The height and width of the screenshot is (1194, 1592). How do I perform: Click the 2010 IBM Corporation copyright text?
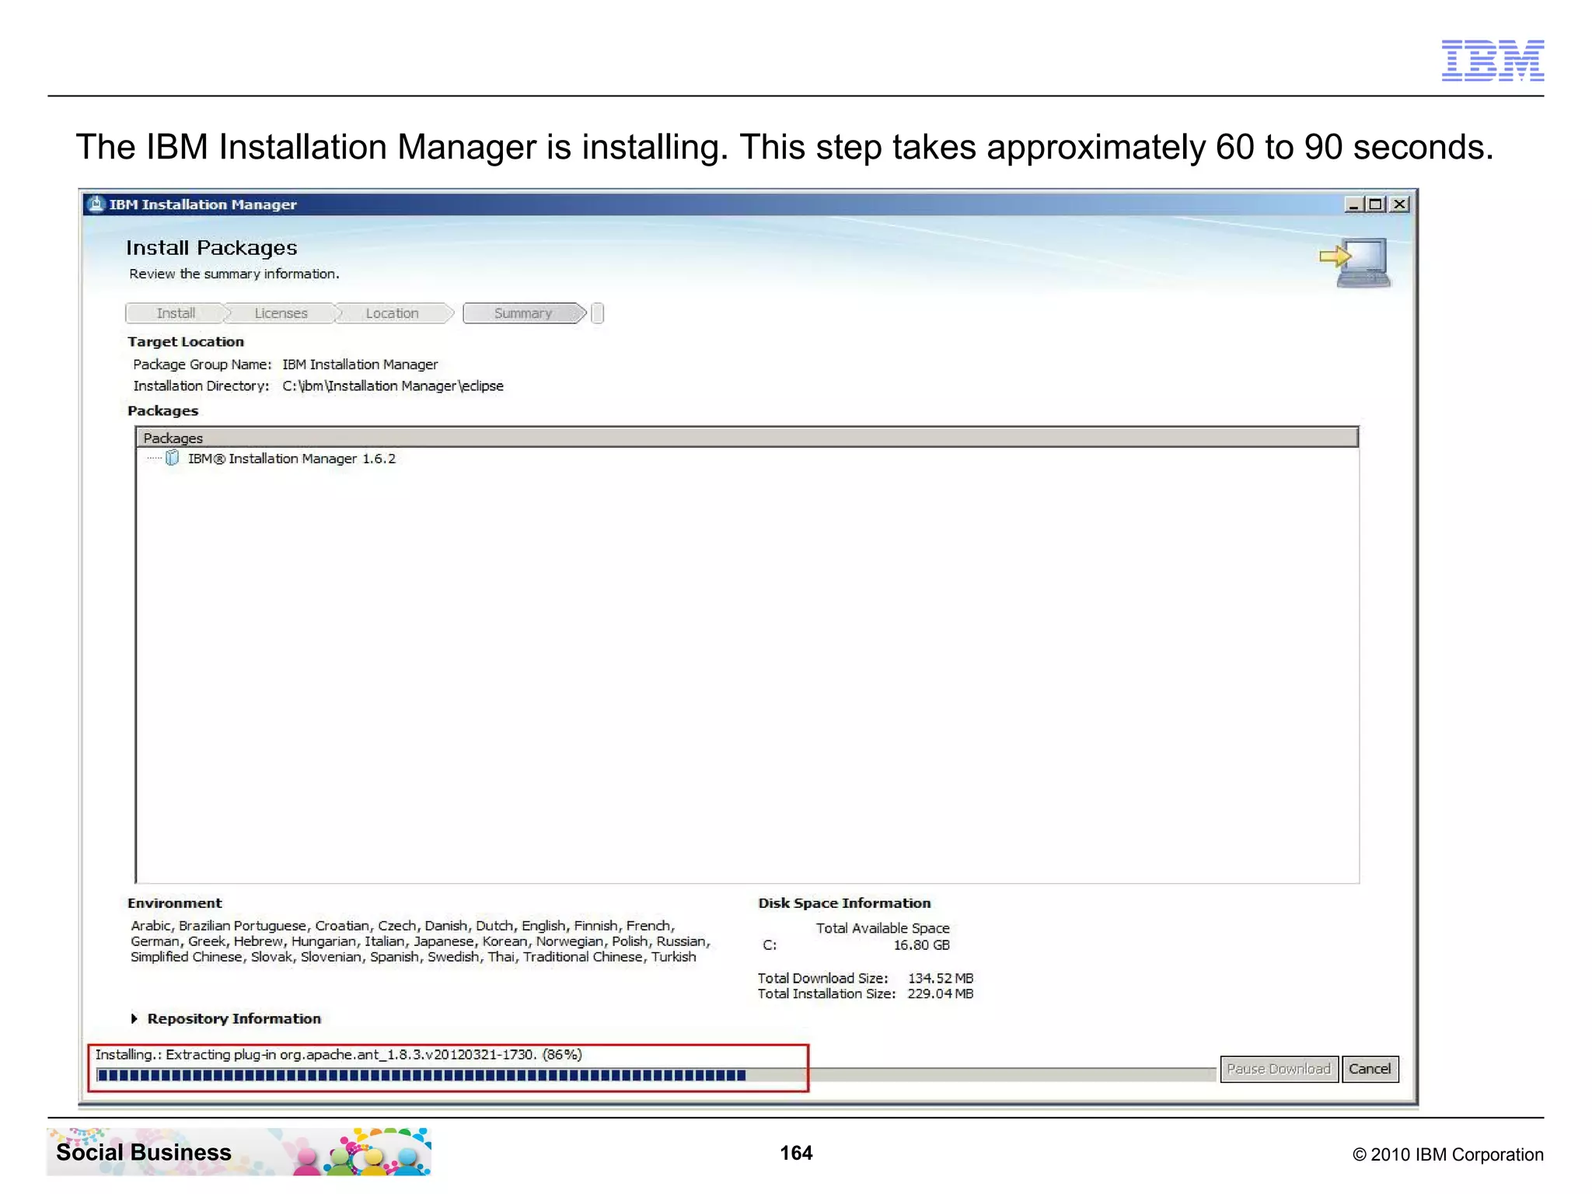(x=1448, y=1154)
